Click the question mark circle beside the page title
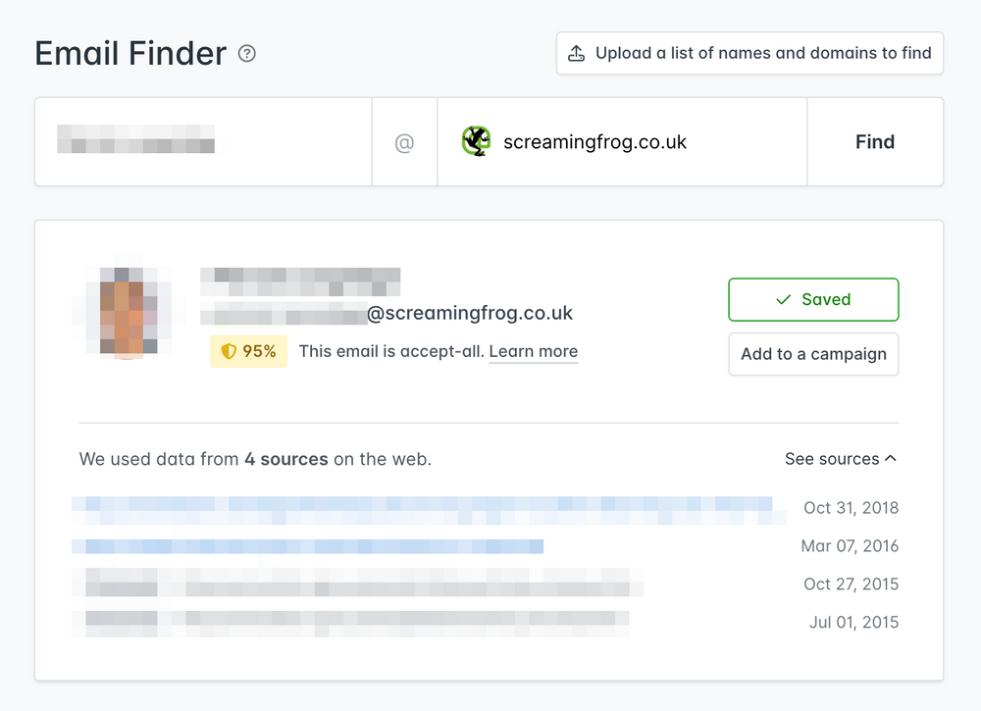The width and height of the screenshot is (981, 711). point(246,54)
